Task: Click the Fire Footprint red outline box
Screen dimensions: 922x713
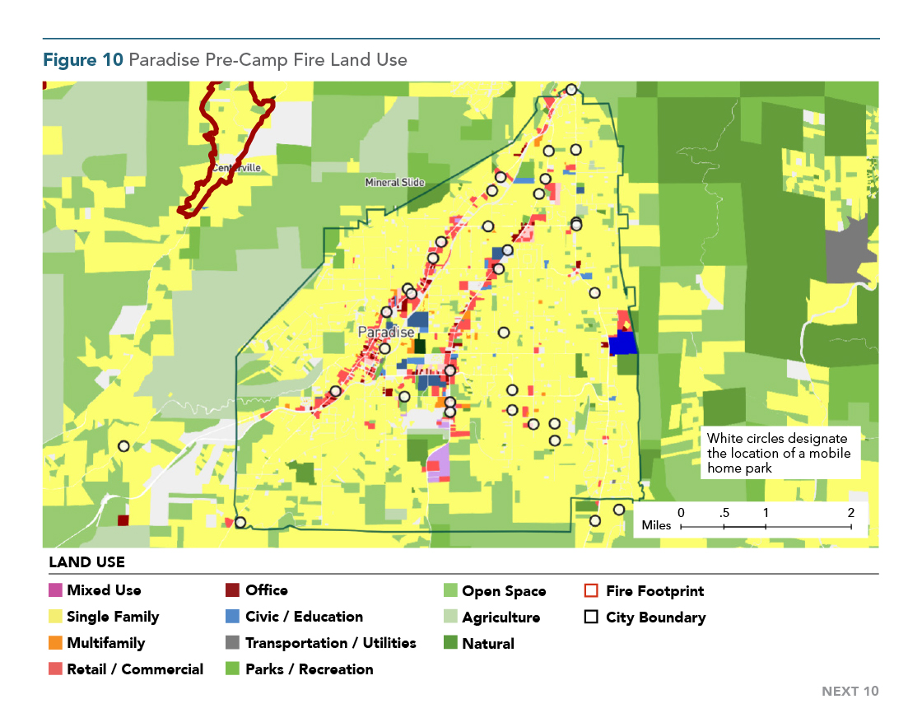Action: click(x=592, y=590)
